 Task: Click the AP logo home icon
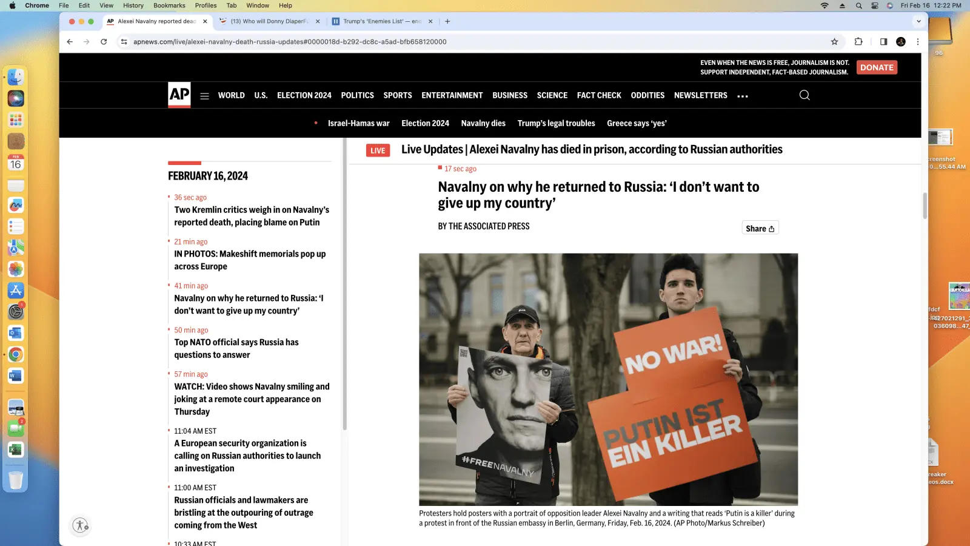pos(179,95)
